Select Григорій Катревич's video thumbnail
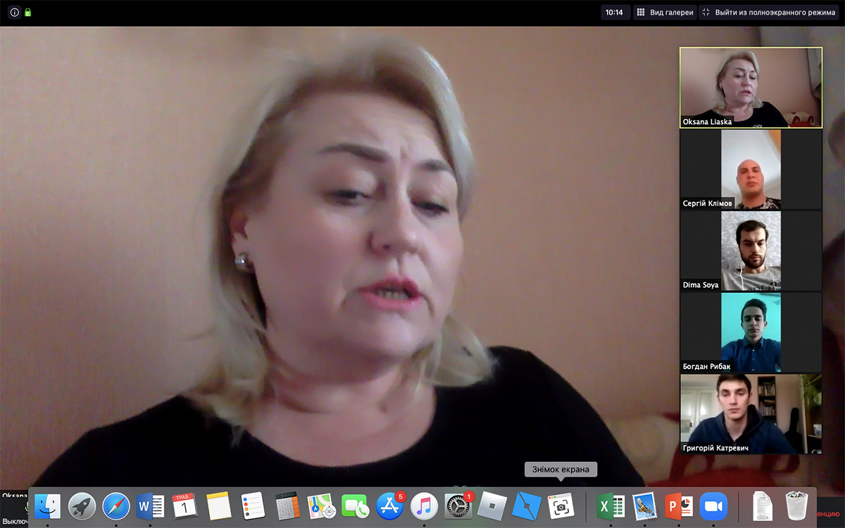This screenshot has width=845, height=528. [x=751, y=415]
